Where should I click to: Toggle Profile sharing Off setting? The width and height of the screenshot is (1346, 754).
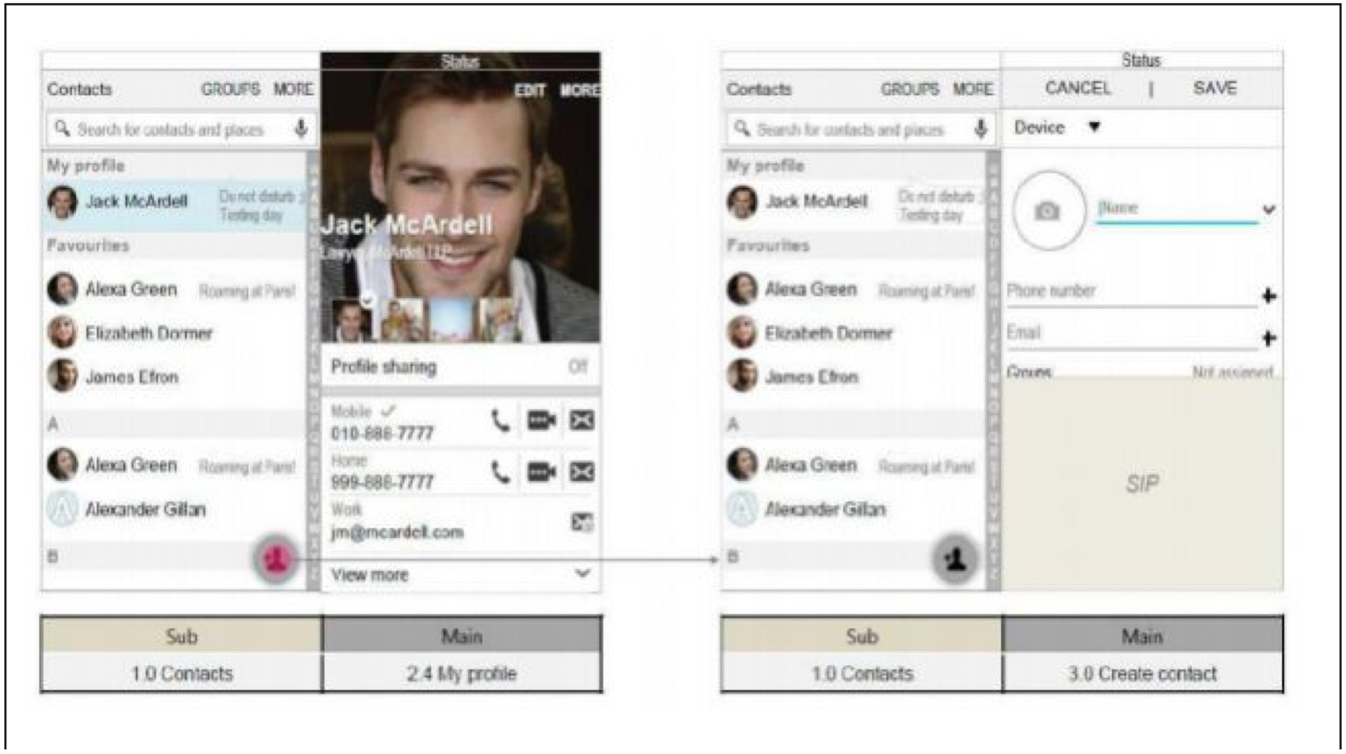[577, 367]
